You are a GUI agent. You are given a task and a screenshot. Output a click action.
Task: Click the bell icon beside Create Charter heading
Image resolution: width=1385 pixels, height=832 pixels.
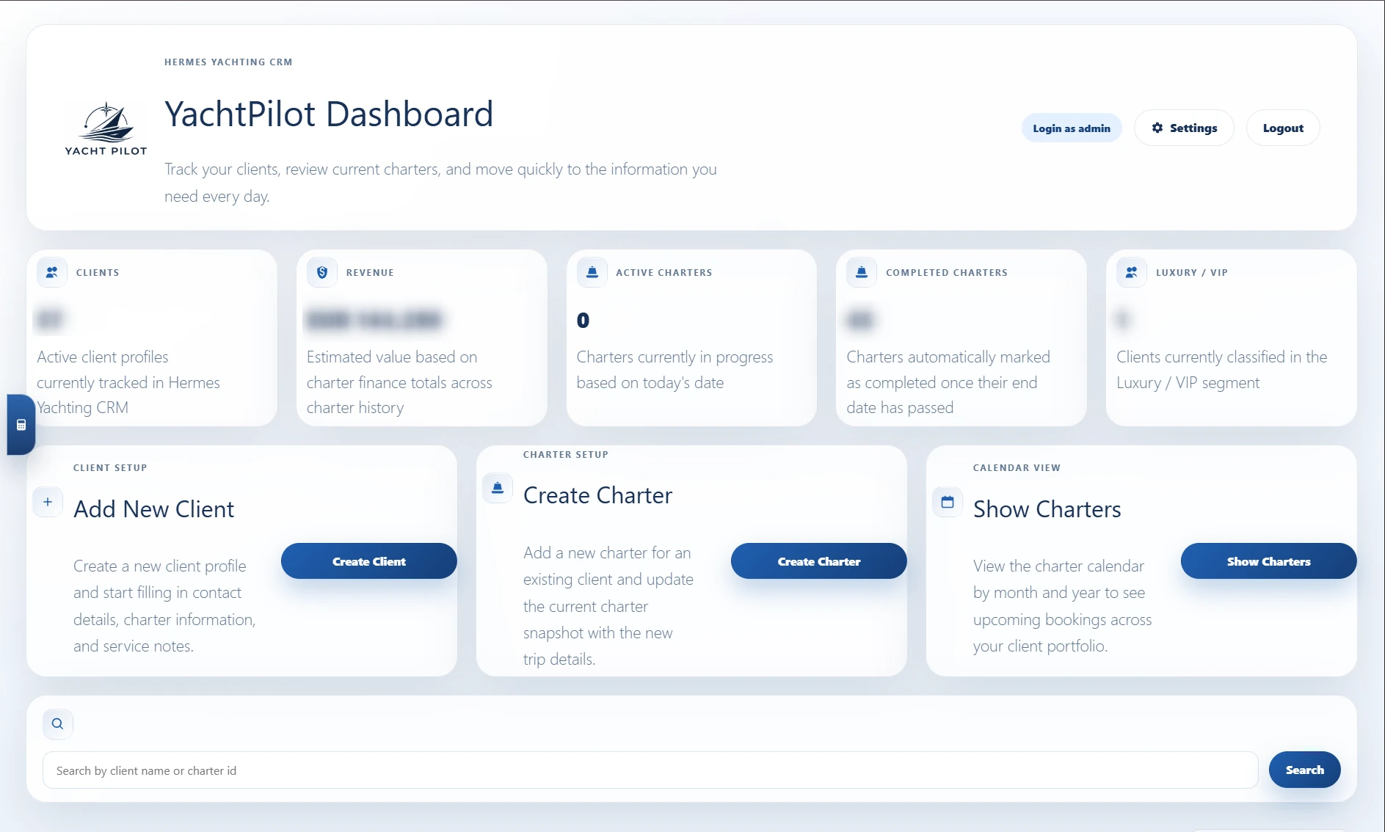point(498,488)
